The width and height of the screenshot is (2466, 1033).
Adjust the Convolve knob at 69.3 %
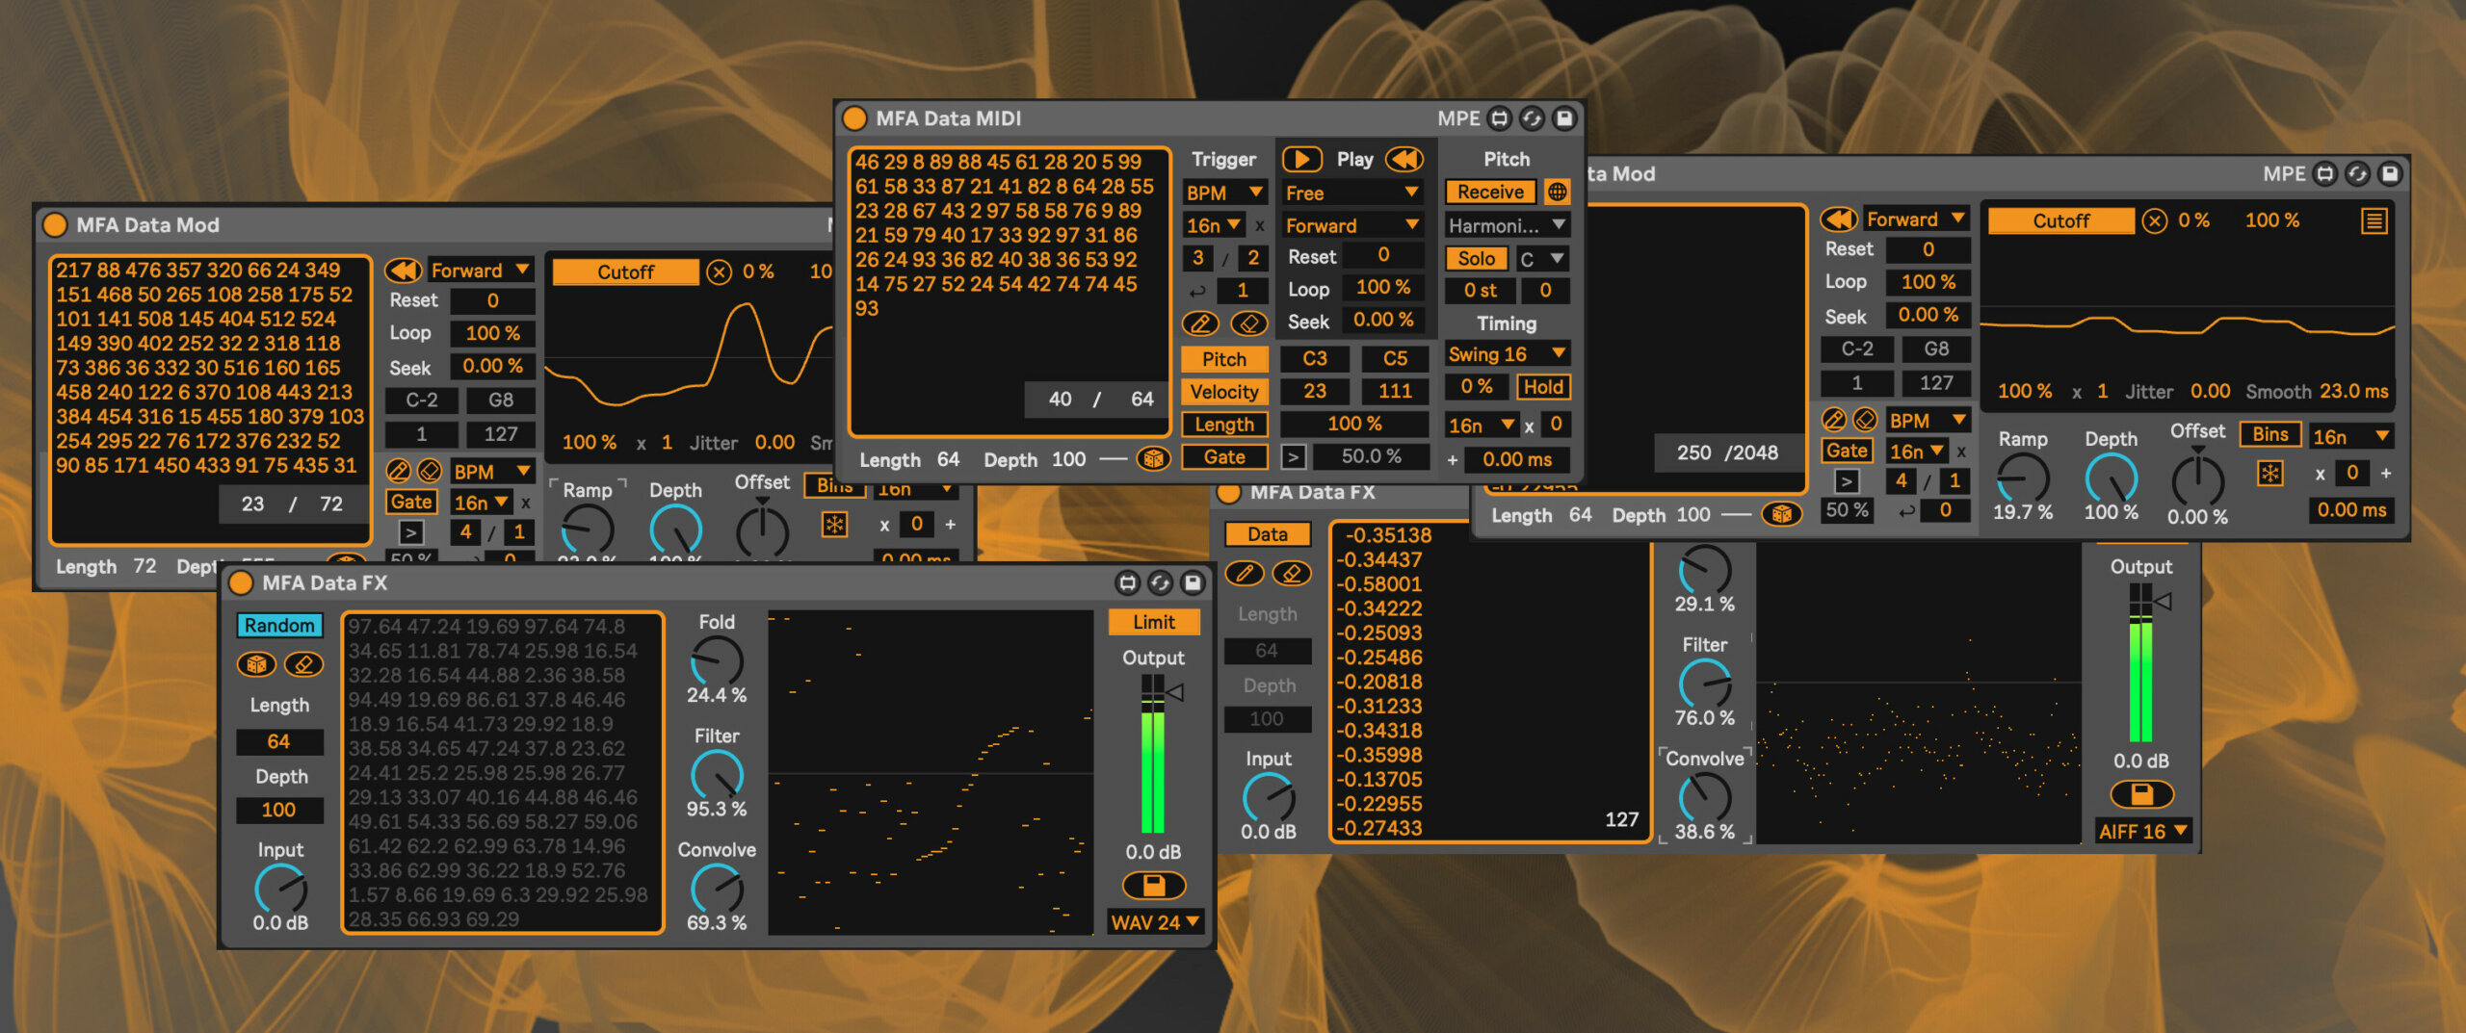coord(717,889)
